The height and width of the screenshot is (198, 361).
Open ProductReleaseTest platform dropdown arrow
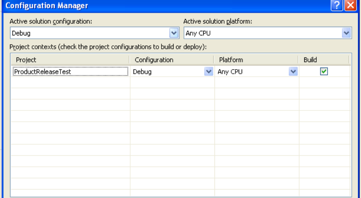click(x=293, y=72)
